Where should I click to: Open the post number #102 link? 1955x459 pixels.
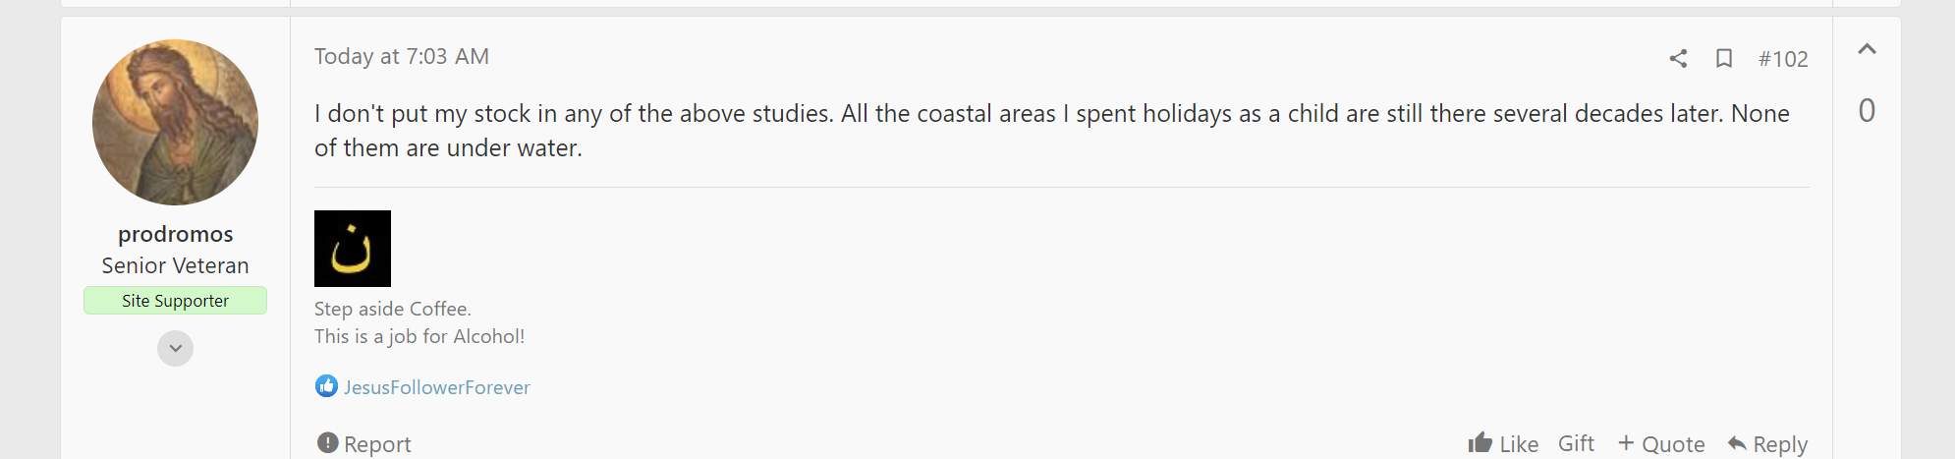coord(1782,59)
